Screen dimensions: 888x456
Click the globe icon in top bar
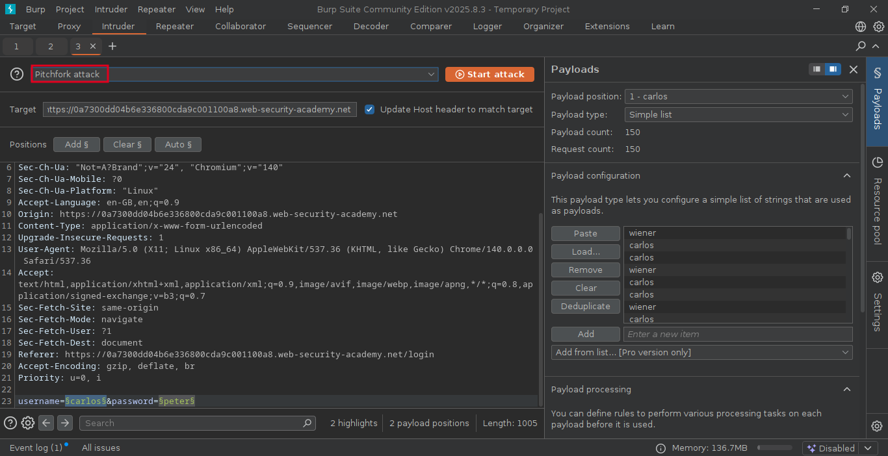point(861,27)
